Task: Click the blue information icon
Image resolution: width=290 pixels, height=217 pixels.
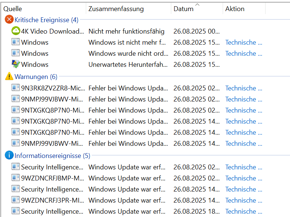Action: tap(9, 156)
